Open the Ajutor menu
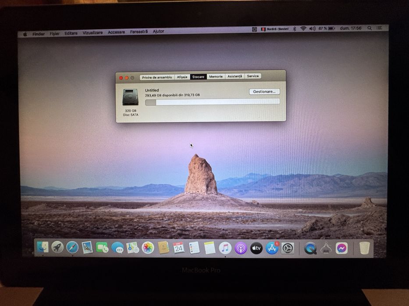Image resolution: width=409 pixels, height=306 pixels. click(x=158, y=31)
